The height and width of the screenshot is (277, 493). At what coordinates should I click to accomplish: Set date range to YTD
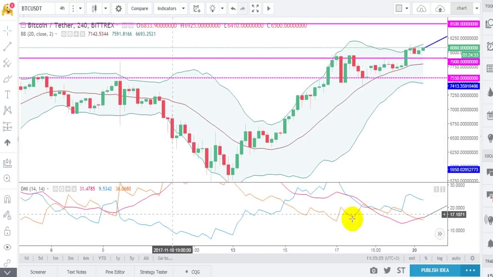102,258
